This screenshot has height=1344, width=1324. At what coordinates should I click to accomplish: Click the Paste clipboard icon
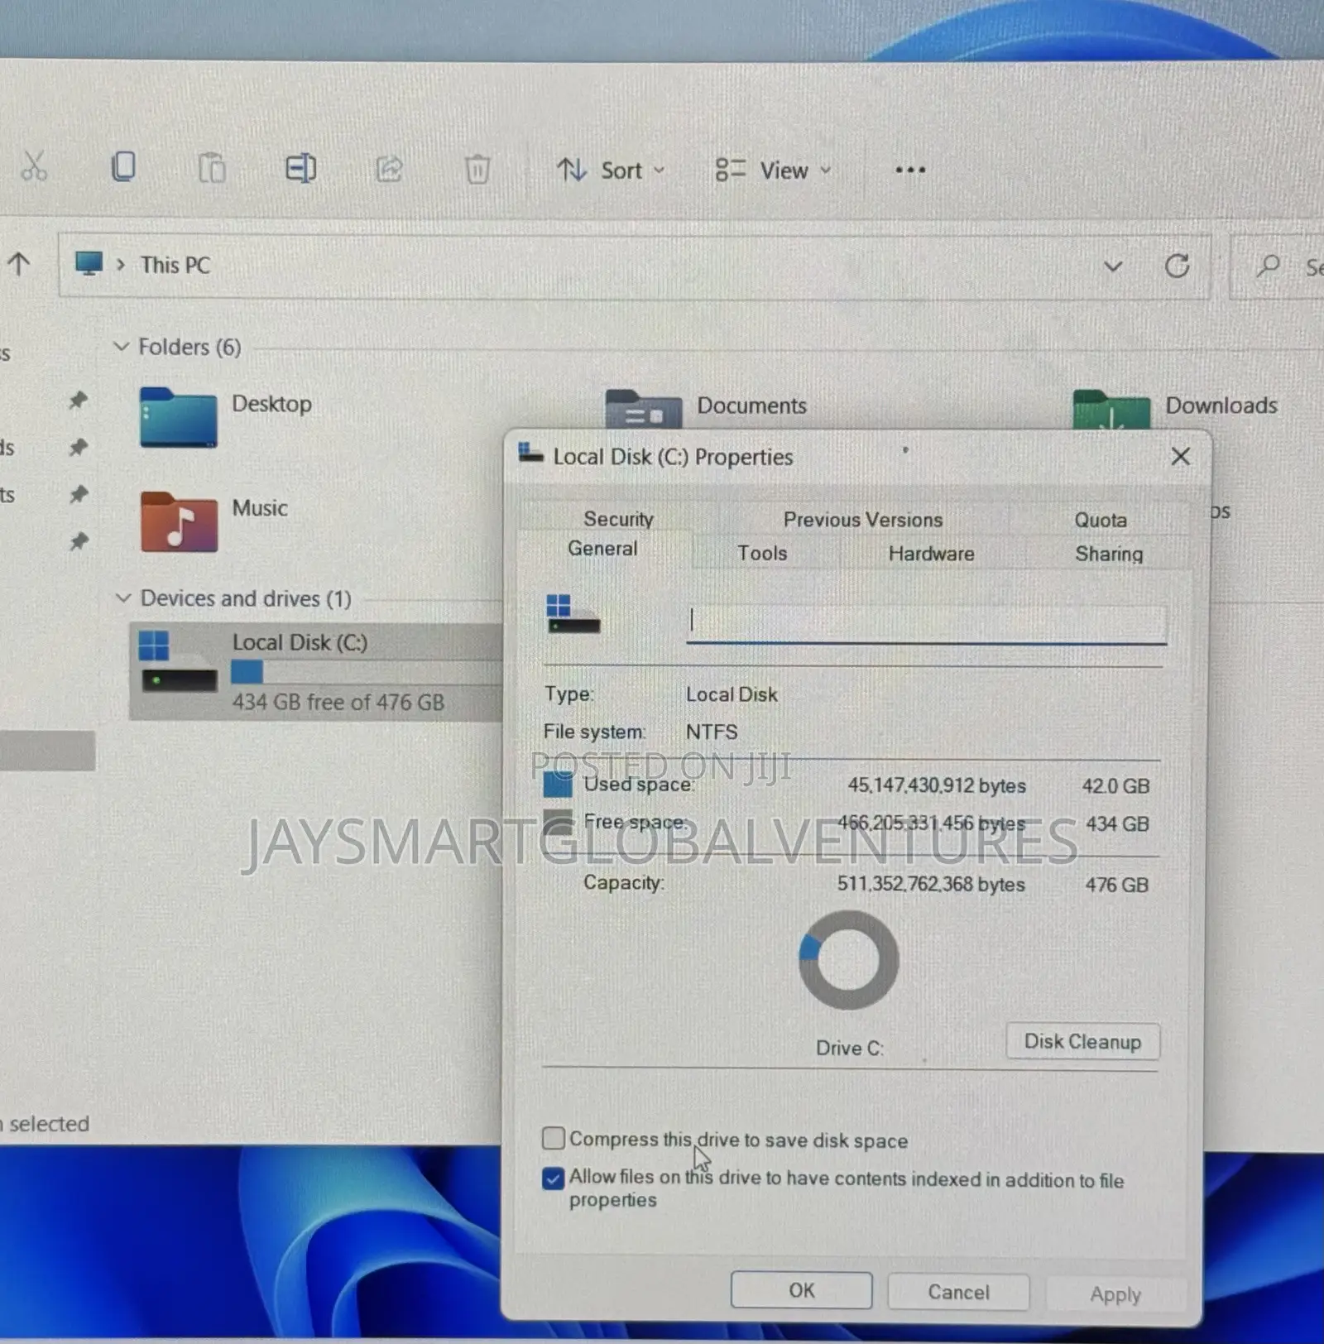click(212, 168)
